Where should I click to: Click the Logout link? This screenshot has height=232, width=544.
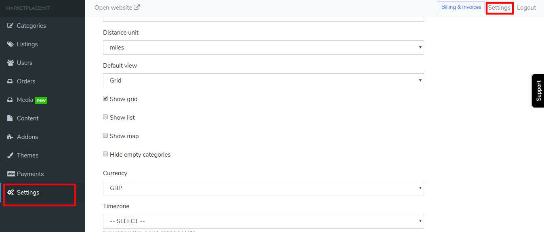527,8
